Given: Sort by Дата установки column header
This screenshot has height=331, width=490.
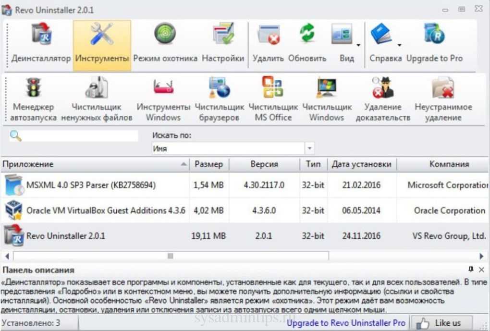Looking at the screenshot, I should [x=362, y=164].
